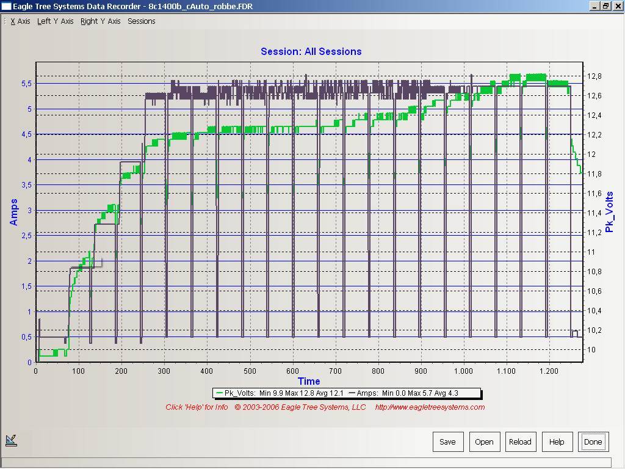Visit the www.eagletreesystems.com link
Image resolution: width=625 pixels, height=469 pixels.
(x=430, y=407)
